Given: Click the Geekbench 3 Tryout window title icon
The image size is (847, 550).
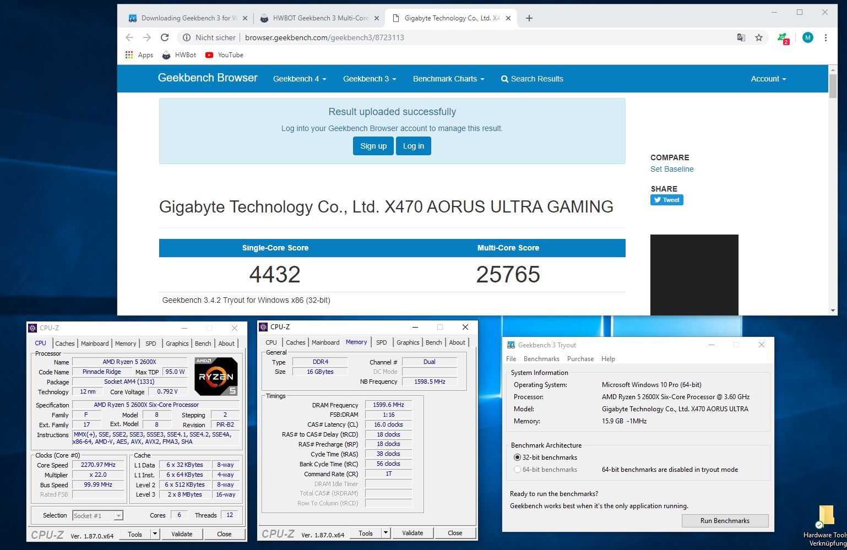Looking at the screenshot, I should [x=511, y=345].
